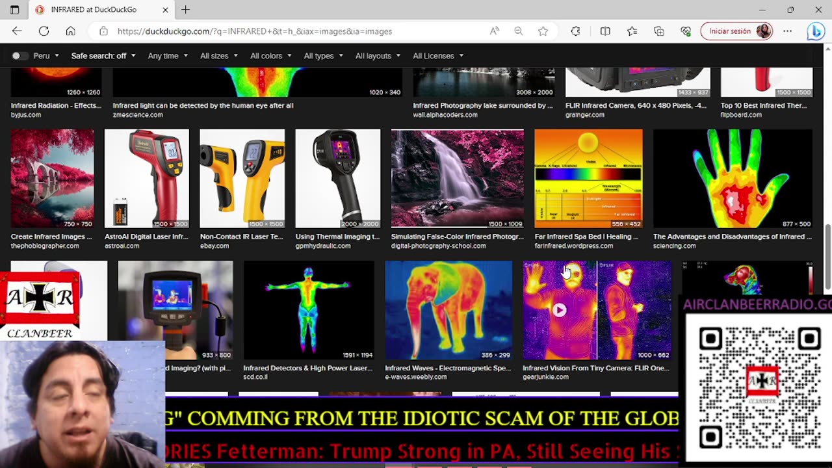Open the All layouts filter dropdown
This screenshot has height=468, width=832.
(378, 56)
